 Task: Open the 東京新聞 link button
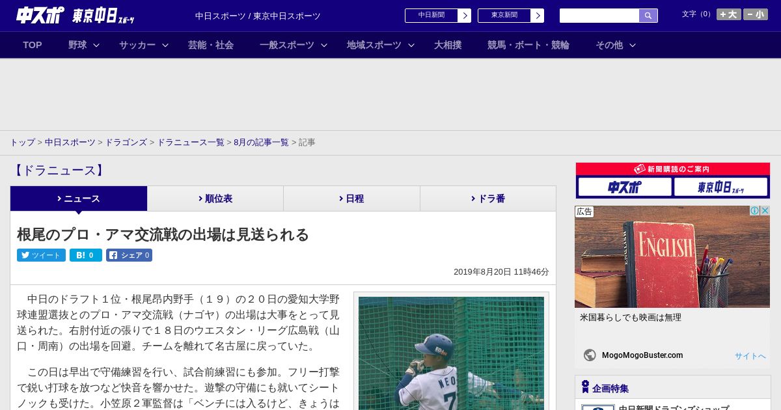pyautogui.click(x=504, y=16)
